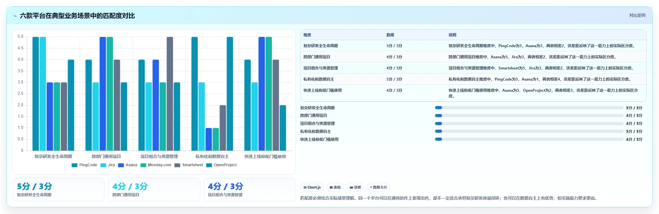The width and height of the screenshot is (659, 214).
Task: Click the 说明 table column header
Action: point(453,35)
